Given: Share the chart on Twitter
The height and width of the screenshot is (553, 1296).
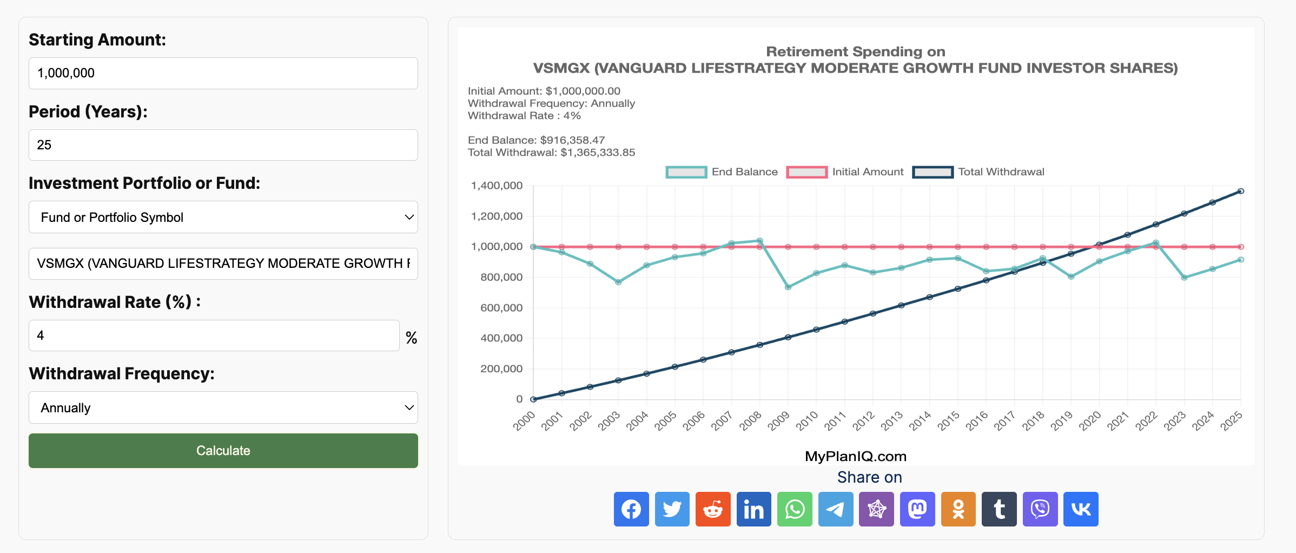Looking at the screenshot, I should click(x=672, y=509).
